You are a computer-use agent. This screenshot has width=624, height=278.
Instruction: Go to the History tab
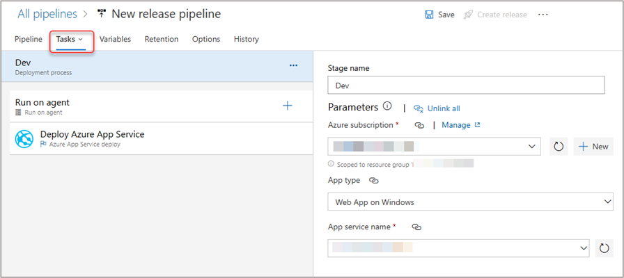tap(246, 40)
